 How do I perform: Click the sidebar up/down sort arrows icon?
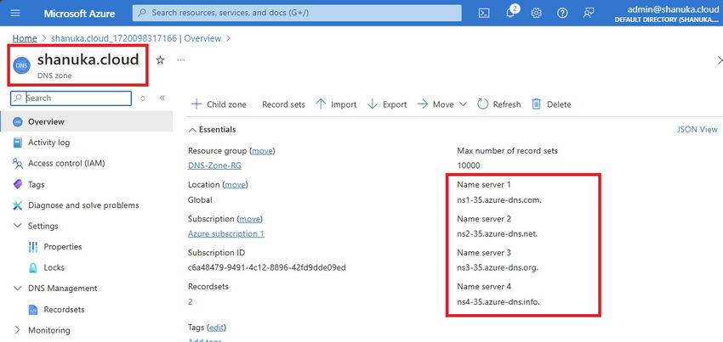pyautogui.click(x=143, y=98)
